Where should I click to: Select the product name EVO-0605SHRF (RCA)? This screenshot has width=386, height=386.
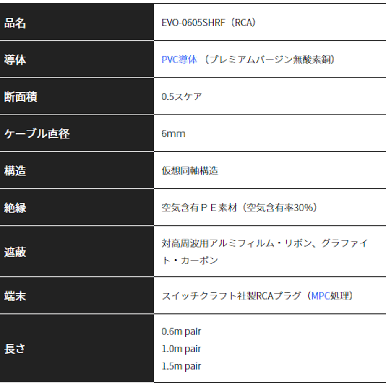point(209,23)
